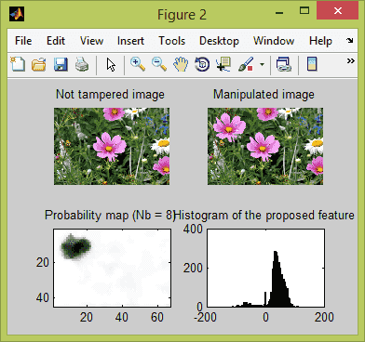Select the Pan hand tool

point(181,64)
